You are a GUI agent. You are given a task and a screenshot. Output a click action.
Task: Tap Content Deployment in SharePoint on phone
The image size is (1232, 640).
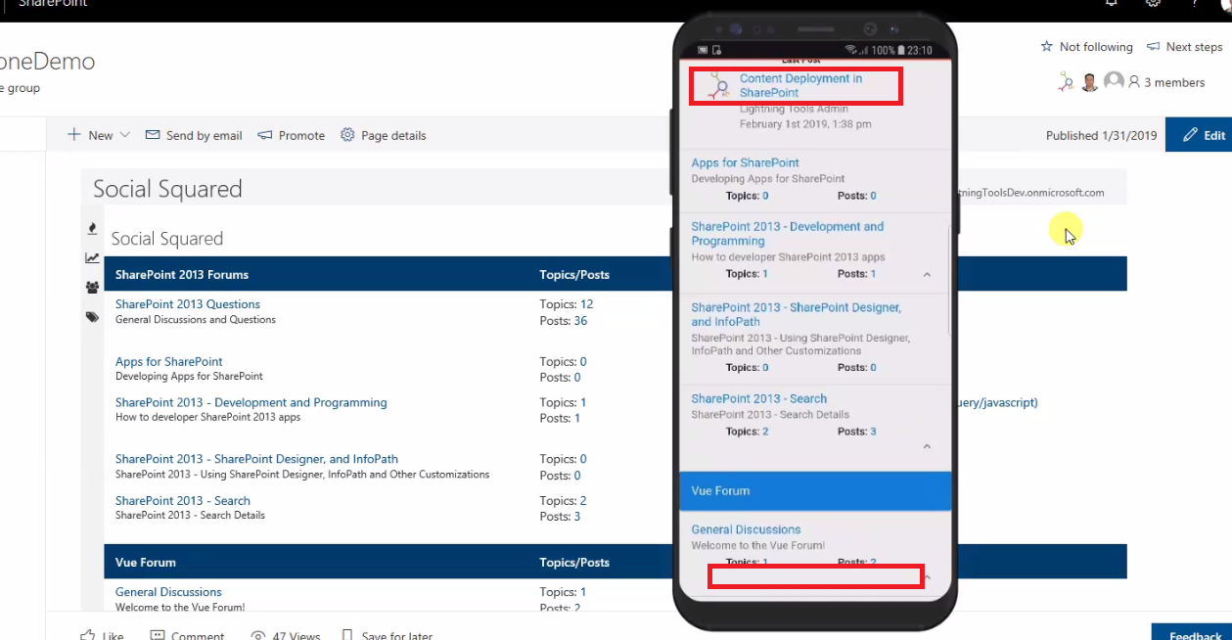pyautogui.click(x=801, y=85)
